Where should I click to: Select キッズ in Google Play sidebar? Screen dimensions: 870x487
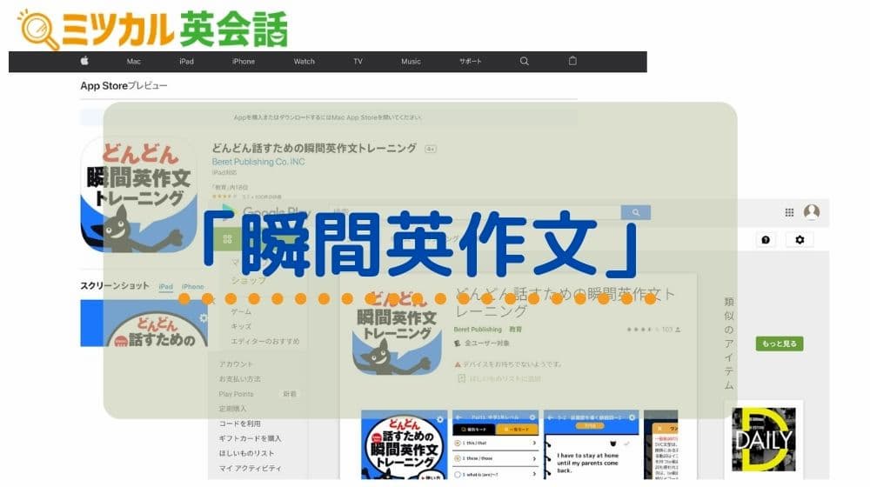[241, 327]
